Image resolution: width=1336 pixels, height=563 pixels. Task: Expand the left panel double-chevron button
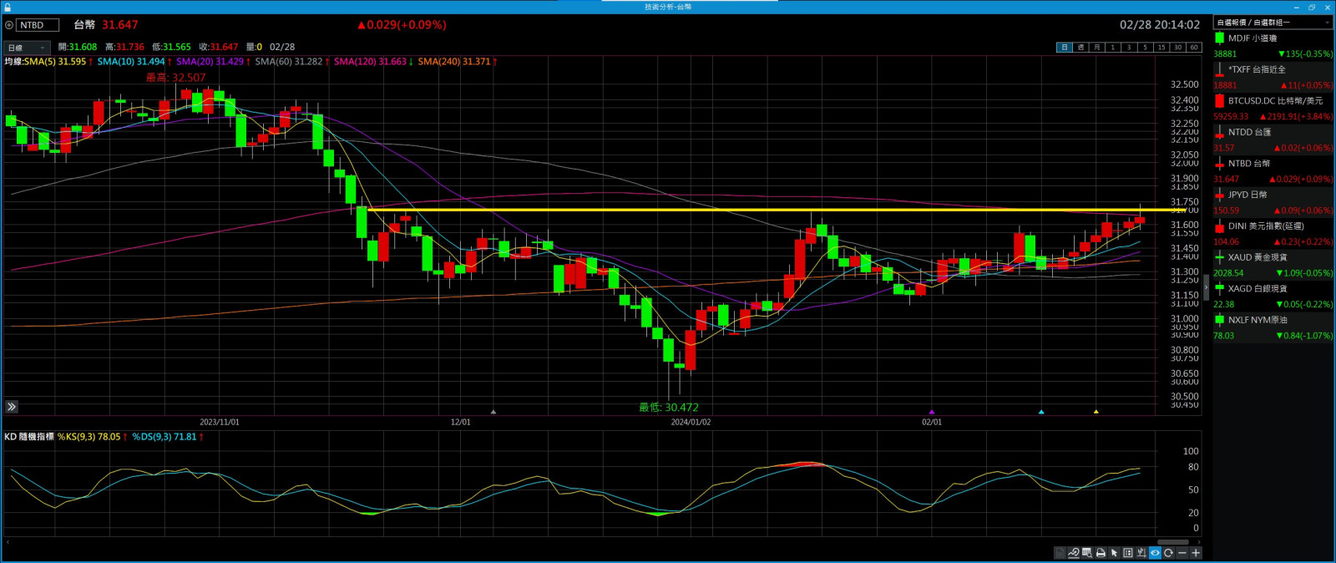12,407
